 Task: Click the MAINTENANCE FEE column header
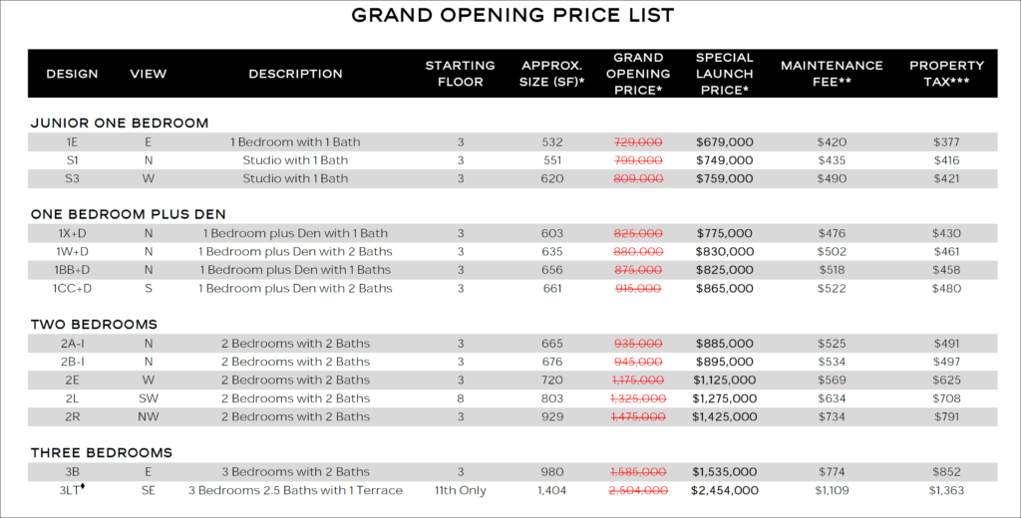coord(832,74)
